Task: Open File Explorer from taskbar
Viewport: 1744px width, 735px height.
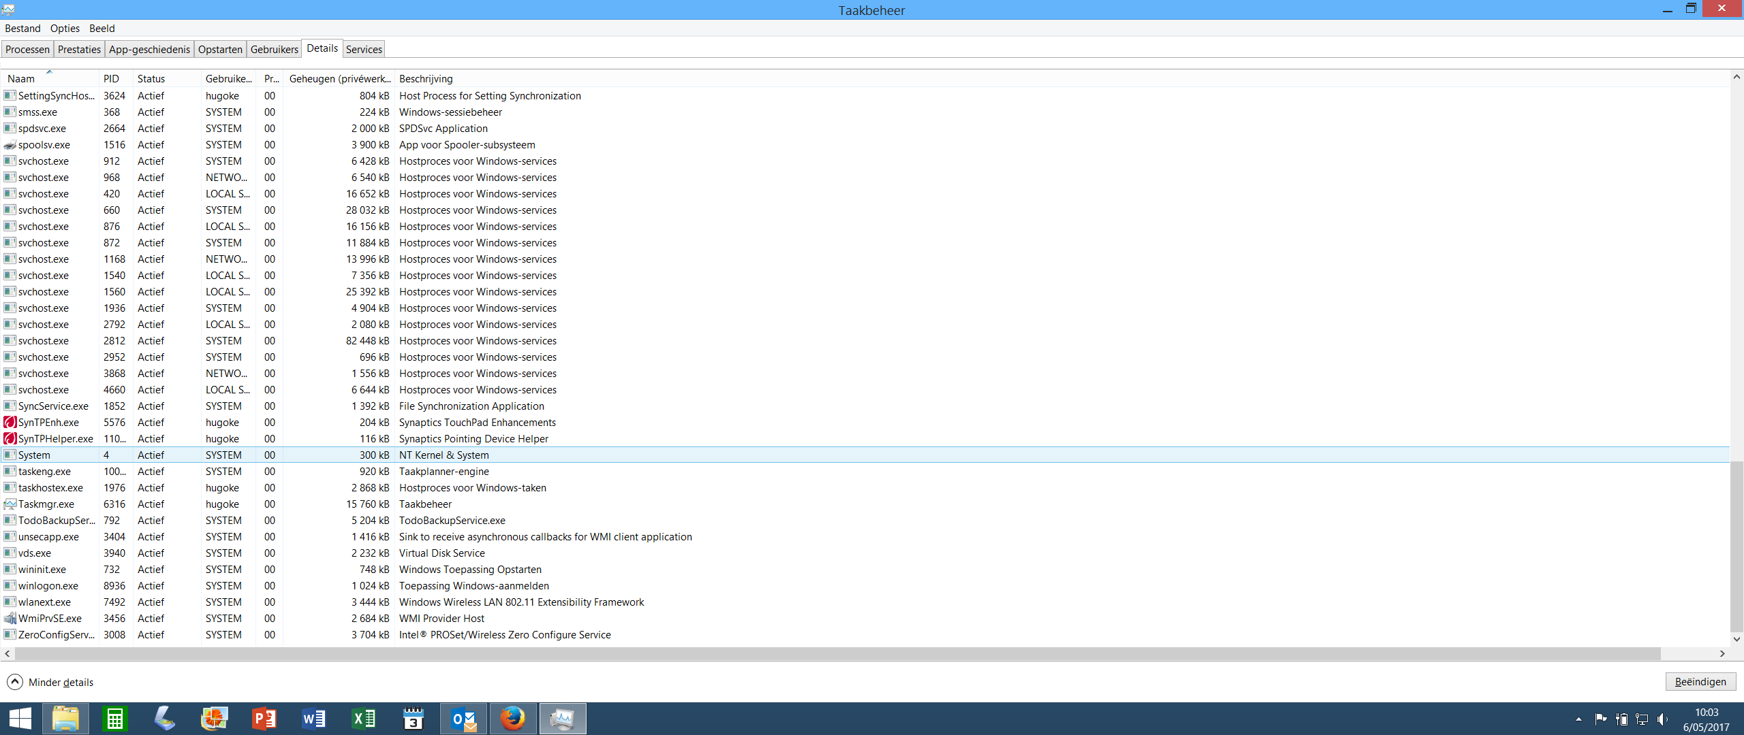Action: coord(65,719)
